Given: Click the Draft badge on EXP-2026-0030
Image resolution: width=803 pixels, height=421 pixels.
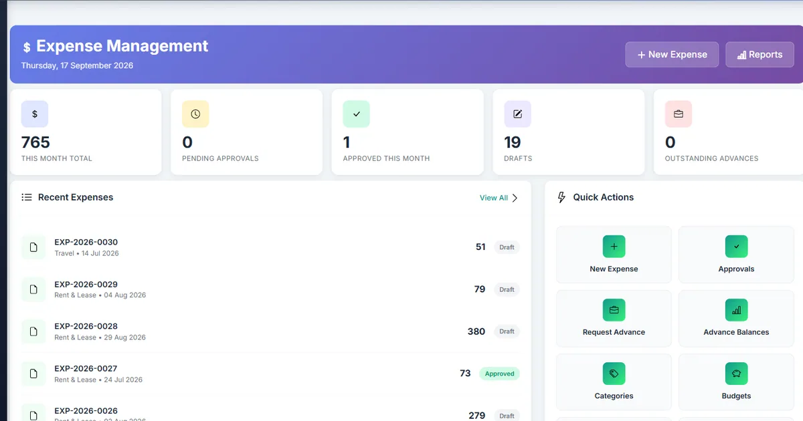Looking at the screenshot, I should click(507, 247).
